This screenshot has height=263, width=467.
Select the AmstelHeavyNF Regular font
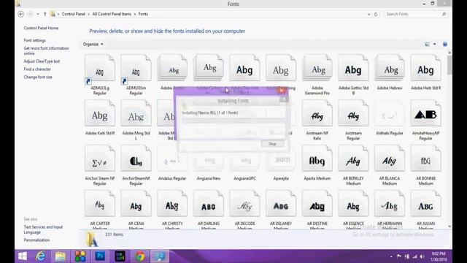point(426,113)
